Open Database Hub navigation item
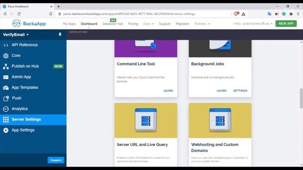The height and width of the screenshot is (170, 303). pyautogui.click(x=113, y=24)
